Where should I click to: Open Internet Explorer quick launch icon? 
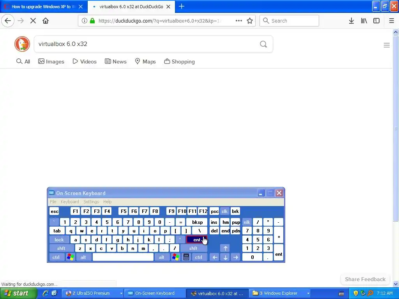click(x=46, y=293)
